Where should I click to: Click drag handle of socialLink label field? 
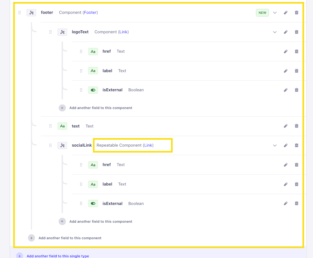81,184
